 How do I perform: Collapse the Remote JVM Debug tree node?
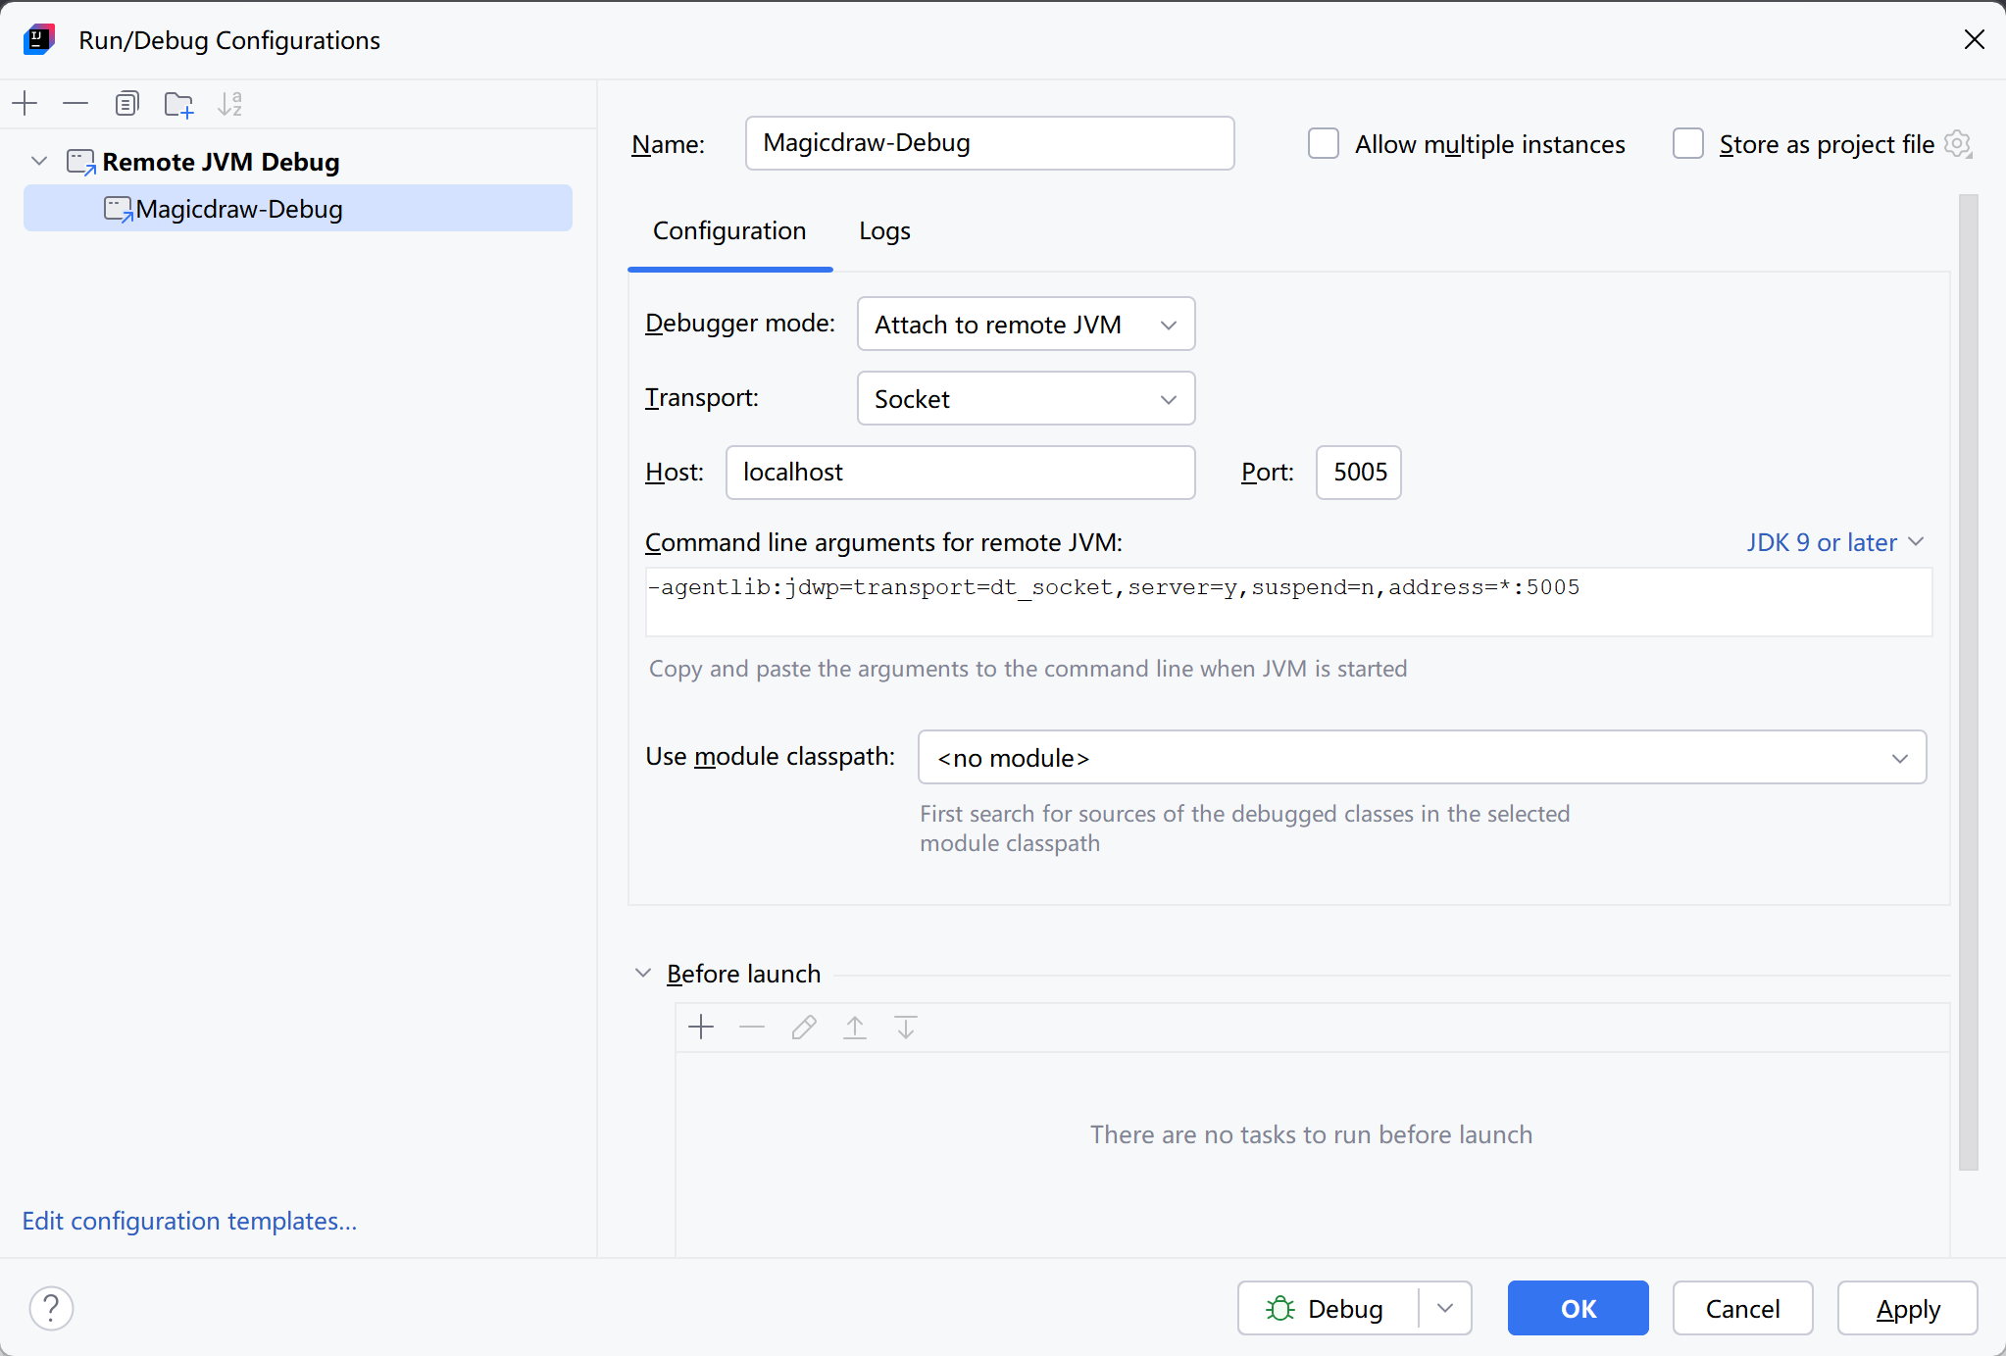click(39, 161)
